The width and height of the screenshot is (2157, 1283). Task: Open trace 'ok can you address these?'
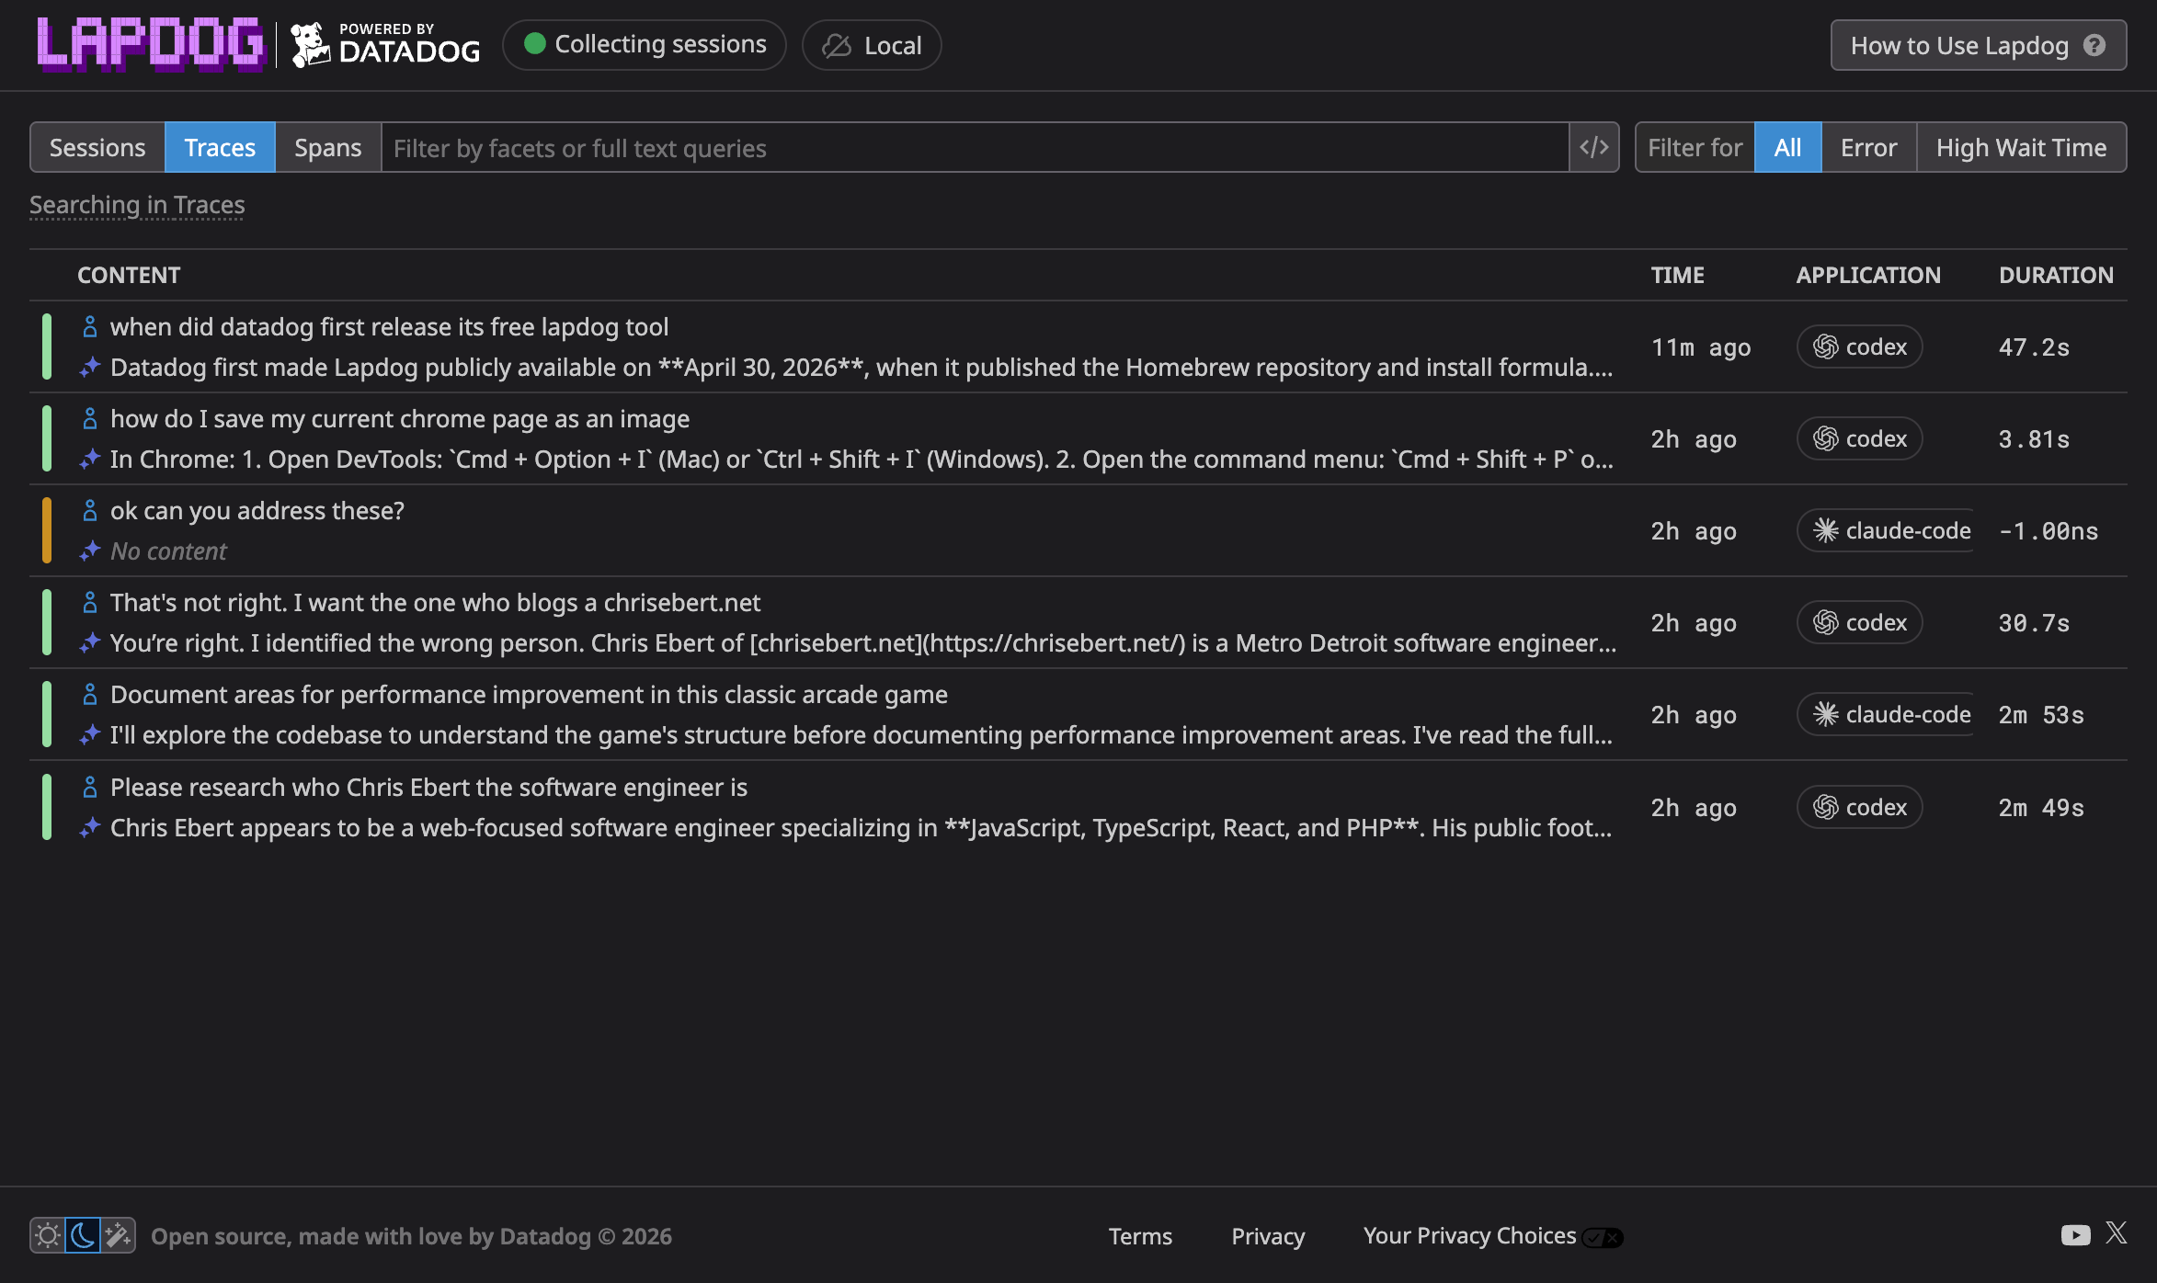point(1078,530)
